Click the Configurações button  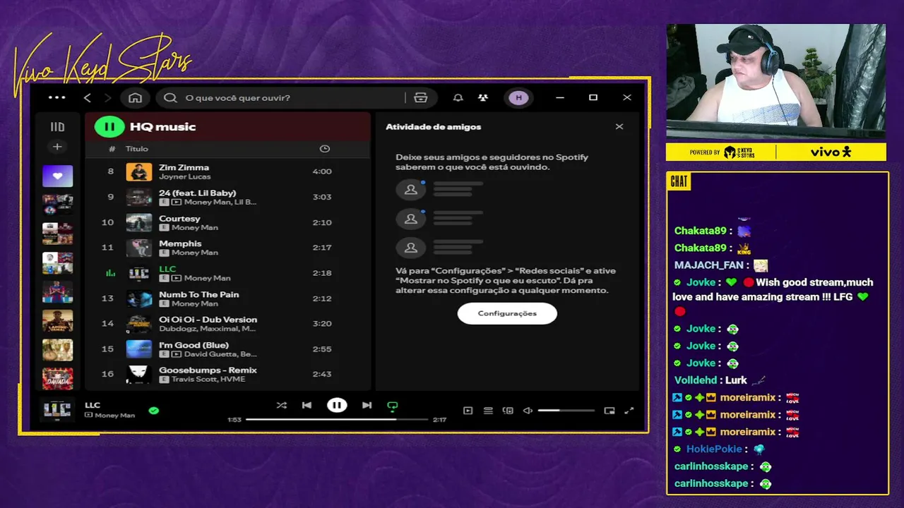(x=507, y=313)
